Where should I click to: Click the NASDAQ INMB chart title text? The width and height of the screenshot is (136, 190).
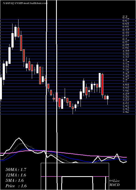point(25,3)
